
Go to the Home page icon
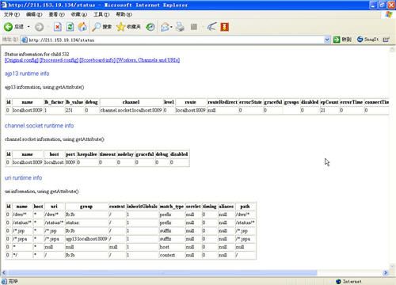[82, 27]
